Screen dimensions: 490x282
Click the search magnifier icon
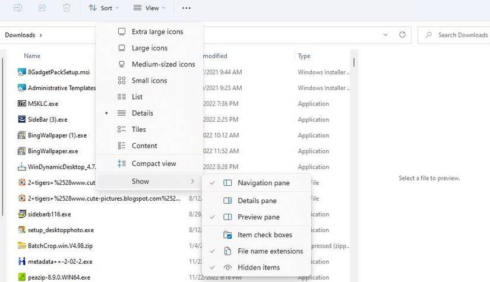428,35
